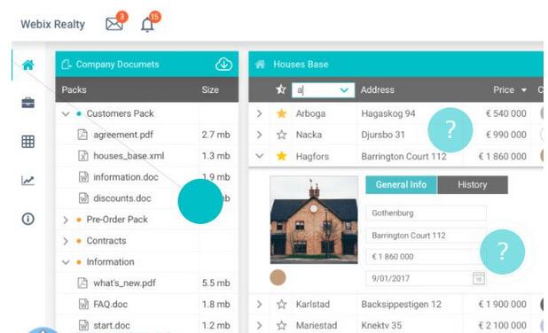Open the line chart sidebar section

click(28, 181)
